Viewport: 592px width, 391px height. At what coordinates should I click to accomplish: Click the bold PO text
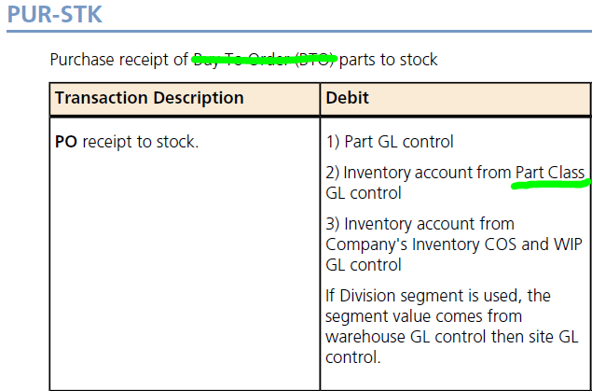(66, 142)
